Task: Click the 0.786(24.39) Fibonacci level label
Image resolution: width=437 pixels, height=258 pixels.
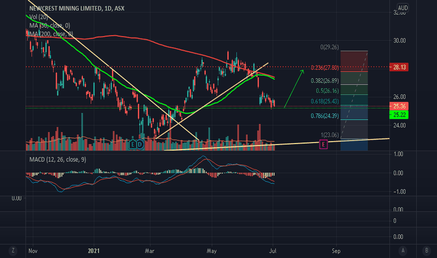Action: point(324,116)
